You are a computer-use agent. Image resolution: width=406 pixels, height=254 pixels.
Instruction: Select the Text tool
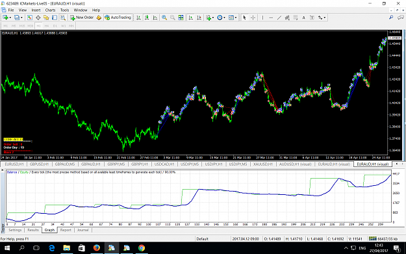[x=304, y=18]
